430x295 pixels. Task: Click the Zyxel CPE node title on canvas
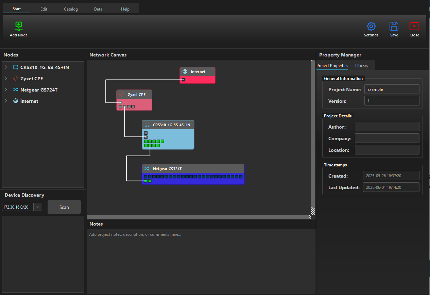click(x=137, y=95)
